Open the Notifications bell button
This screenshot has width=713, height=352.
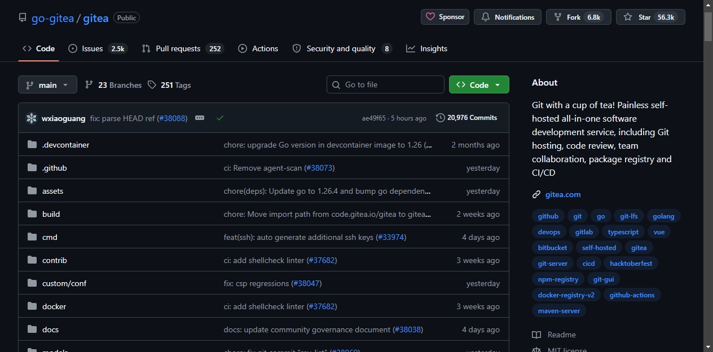(508, 17)
